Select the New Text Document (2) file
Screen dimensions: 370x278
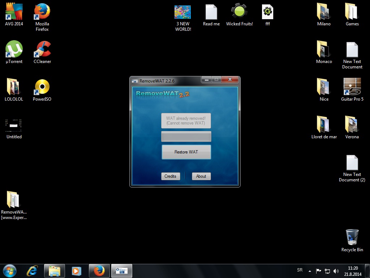tap(352, 168)
